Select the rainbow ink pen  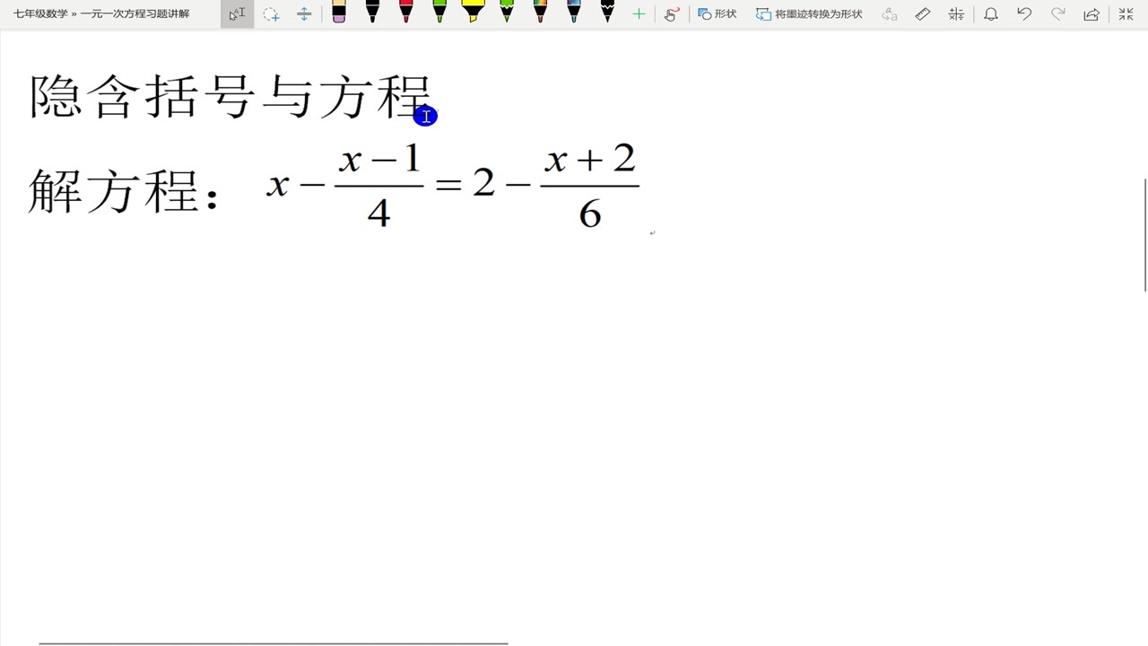pos(540,12)
